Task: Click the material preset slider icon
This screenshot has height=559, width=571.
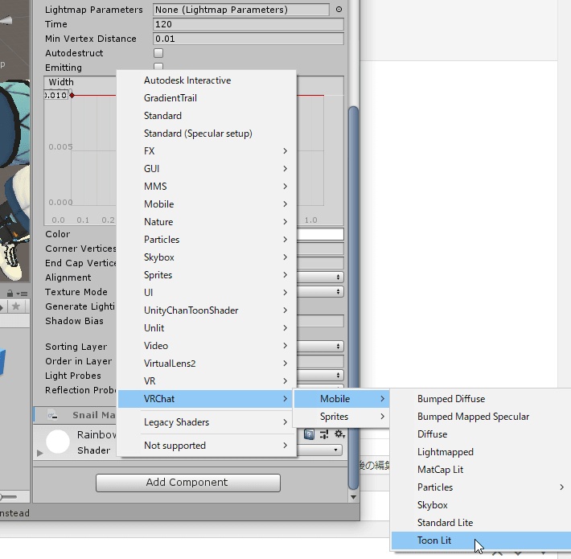Action: [x=323, y=434]
